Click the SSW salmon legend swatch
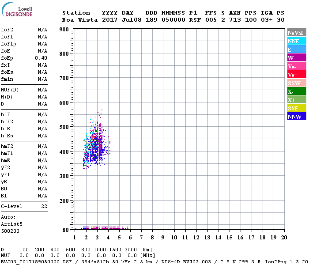This screenshot has height=265, width=309. pos(296,83)
